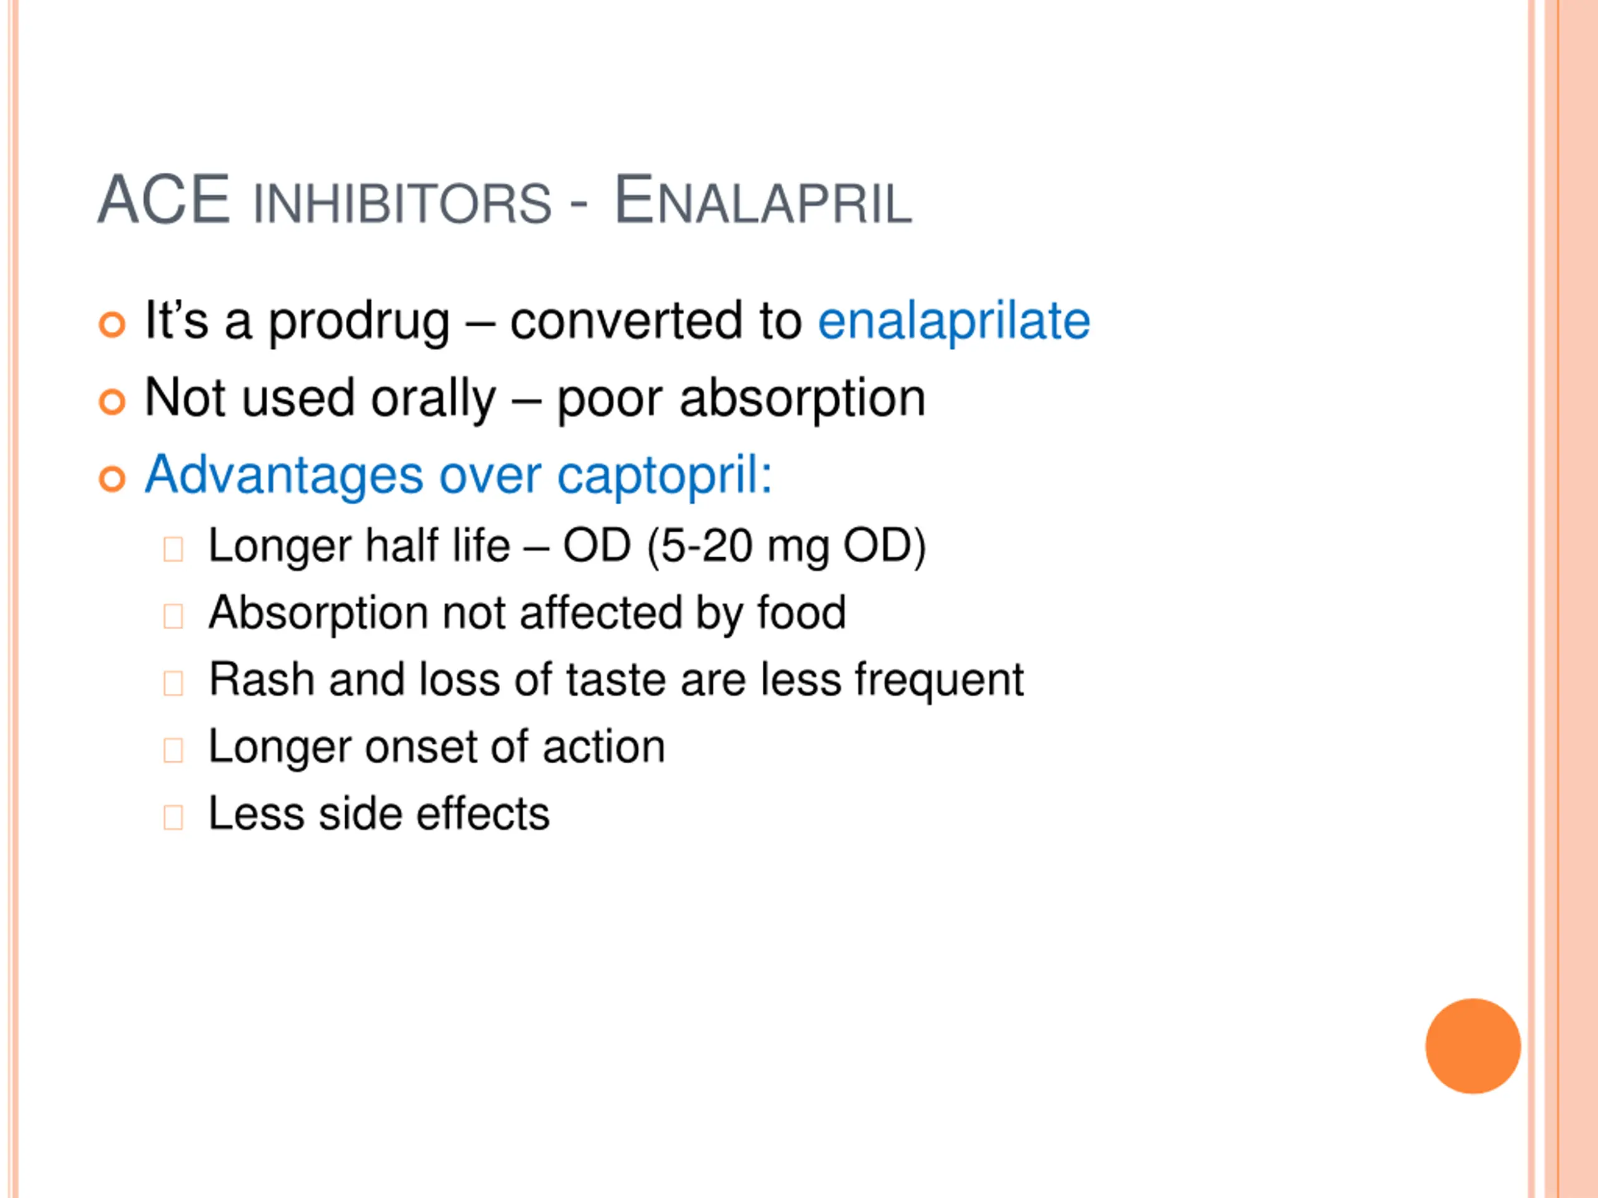Click the line 'Longer half life – OD (5-20 mg OD)'

click(567, 546)
